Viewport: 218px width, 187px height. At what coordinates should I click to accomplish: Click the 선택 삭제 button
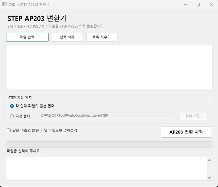pyautogui.click(x=67, y=37)
